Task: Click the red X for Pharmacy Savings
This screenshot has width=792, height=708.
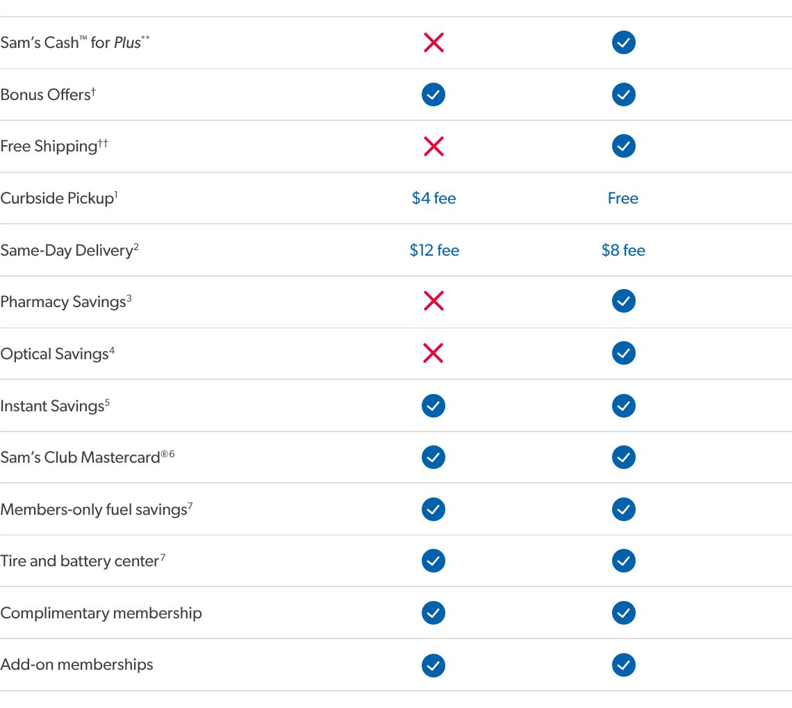Action: (434, 302)
